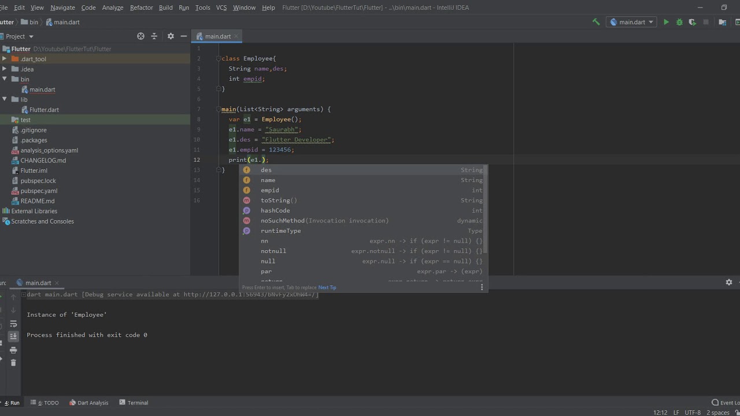This screenshot has height=416, width=740.
Task: Open the Tools menu
Action: click(203, 8)
